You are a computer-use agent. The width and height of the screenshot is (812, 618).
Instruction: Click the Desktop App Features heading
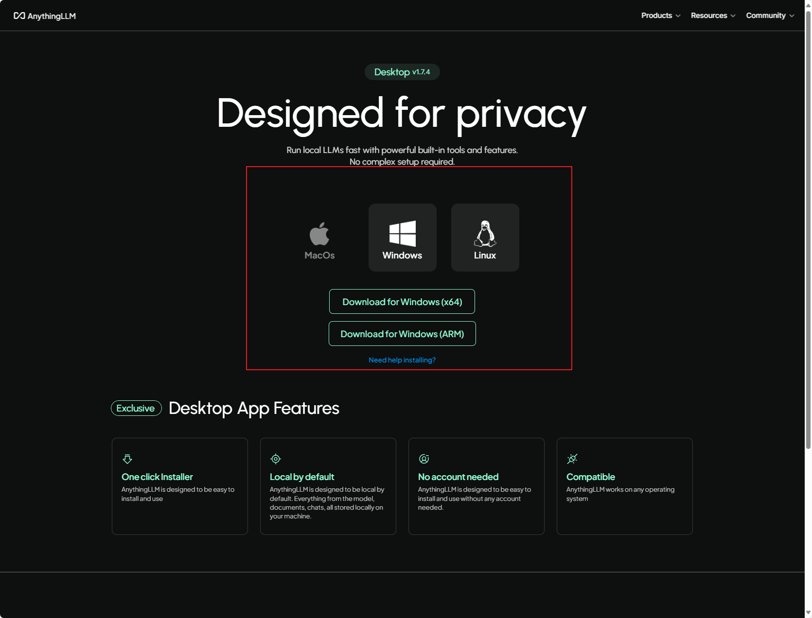pyautogui.click(x=254, y=408)
